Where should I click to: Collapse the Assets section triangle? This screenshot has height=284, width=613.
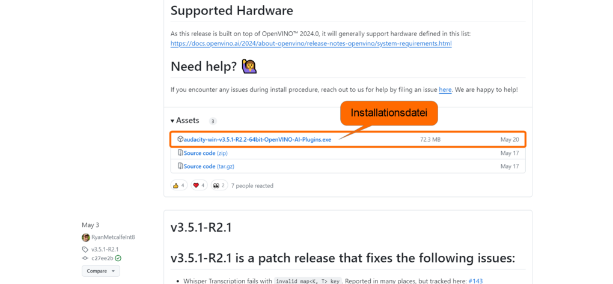coord(173,121)
